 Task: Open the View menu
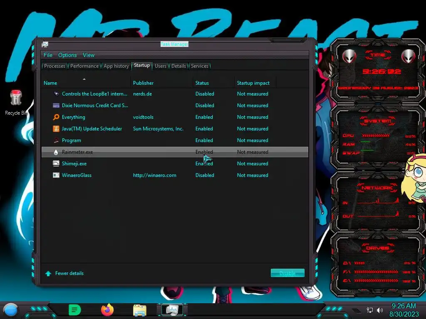tap(89, 55)
